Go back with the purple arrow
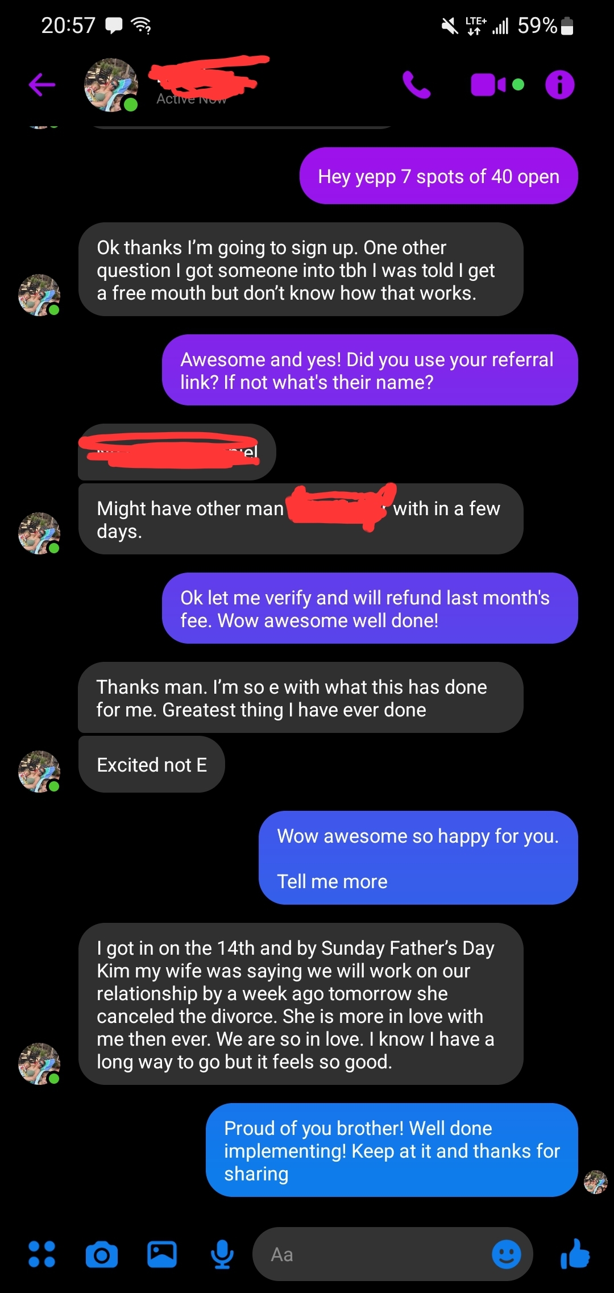The height and width of the screenshot is (1293, 614). (42, 85)
